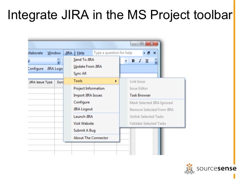Screen dimensions: 240x180
Task: Open the Help menu
Action: 81,53
